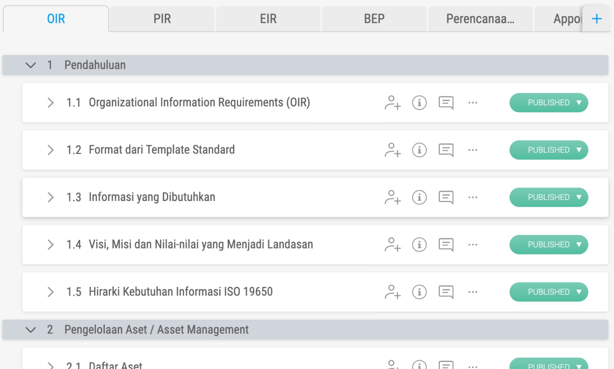Change Published status of section 1.3
Image resolution: width=614 pixels, height=369 pixels.
coord(549,197)
